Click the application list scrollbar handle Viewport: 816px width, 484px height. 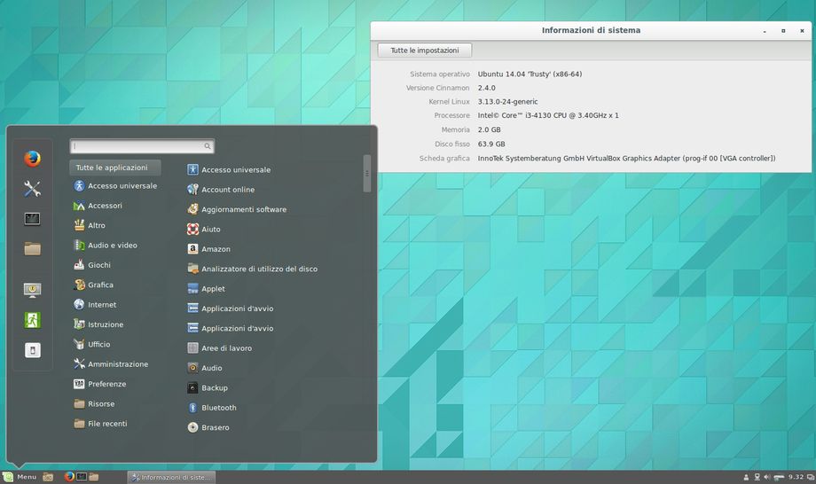(x=367, y=173)
